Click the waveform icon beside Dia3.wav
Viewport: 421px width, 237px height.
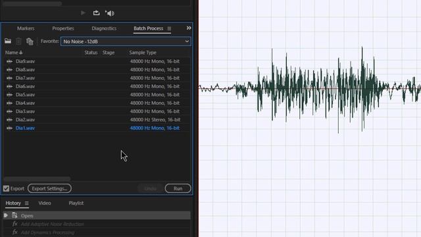coord(9,111)
